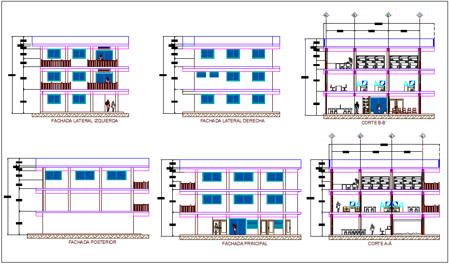449x264 pixels.
Task: Click the "FACHADA LATERAL DERECHA" drawing title
Action: (232, 121)
